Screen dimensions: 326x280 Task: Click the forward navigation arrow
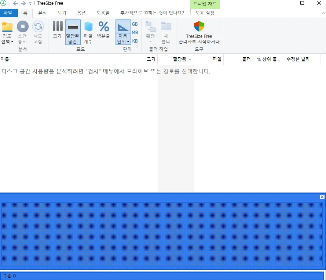pyautogui.click(x=23, y=3)
